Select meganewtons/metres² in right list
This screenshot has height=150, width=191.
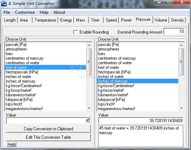click(x=138, y=109)
